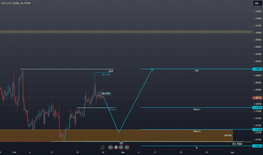Click the 4h-Low annotation label
Image resolution: width=263 pixels, height=155 pixels.
[x=112, y=110]
